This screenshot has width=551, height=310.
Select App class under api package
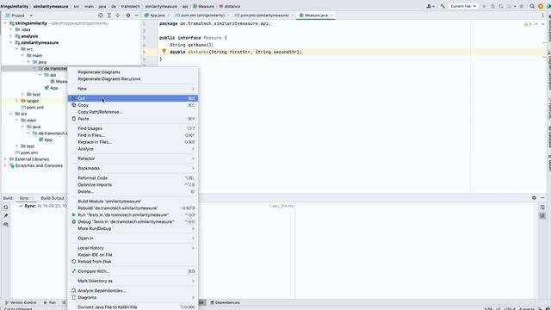pos(52,88)
